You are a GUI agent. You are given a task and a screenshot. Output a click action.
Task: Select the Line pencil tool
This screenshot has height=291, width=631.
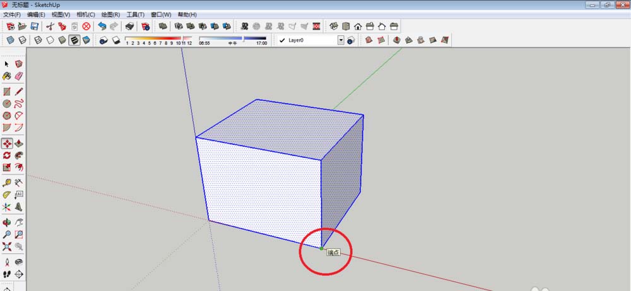click(x=18, y=91)
